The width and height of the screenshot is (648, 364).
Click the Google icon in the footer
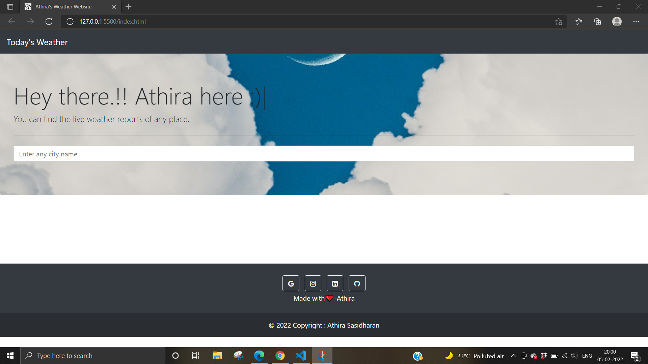[291, 283]
